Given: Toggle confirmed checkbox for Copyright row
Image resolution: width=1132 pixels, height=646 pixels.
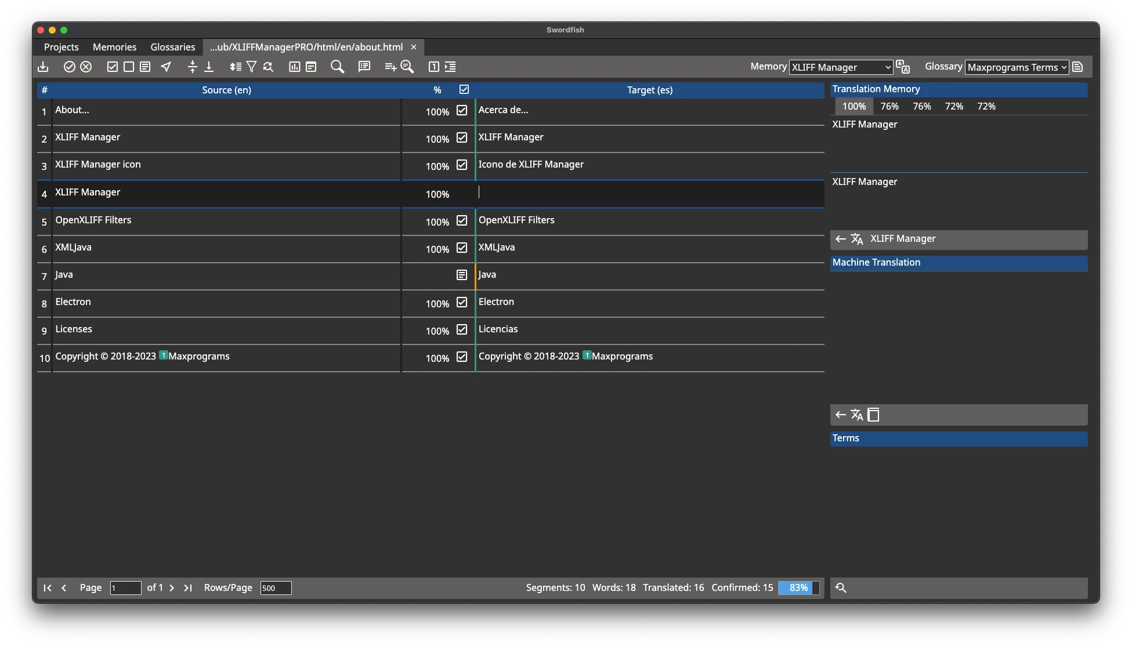Looking at the screenshot, I should coord(462,357).
